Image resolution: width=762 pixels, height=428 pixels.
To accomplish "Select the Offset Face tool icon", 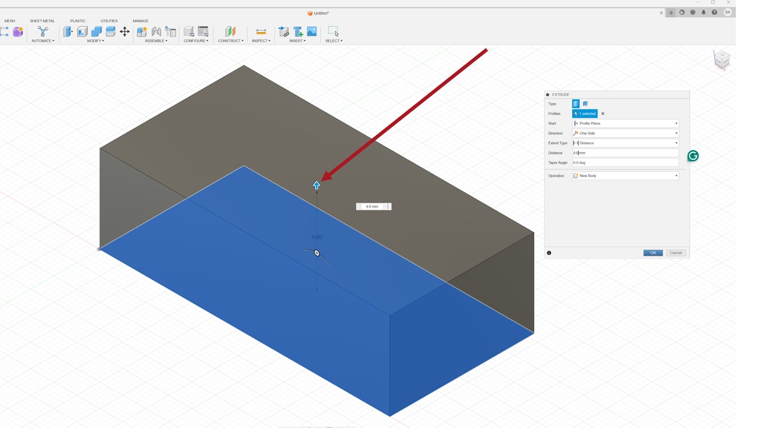I will click(110, 32).
